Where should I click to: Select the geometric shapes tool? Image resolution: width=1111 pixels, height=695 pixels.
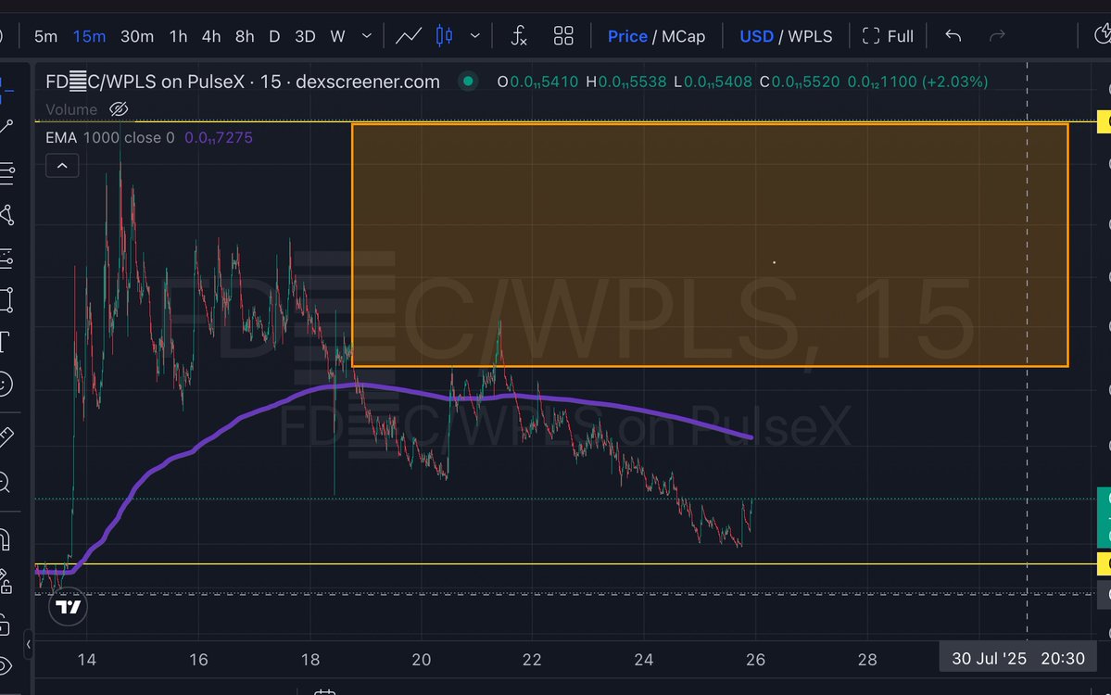pos(6,299)
